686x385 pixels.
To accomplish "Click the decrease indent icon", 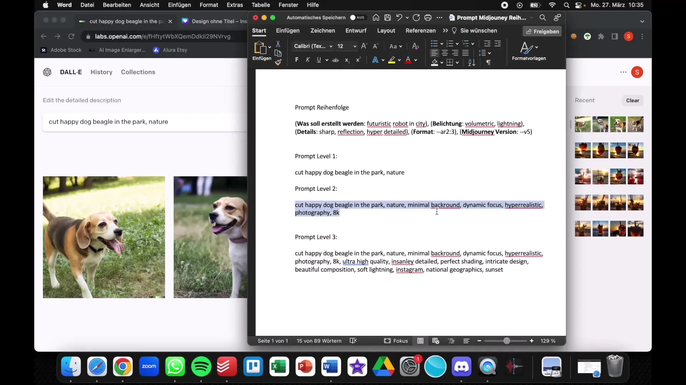I will 487,43.
